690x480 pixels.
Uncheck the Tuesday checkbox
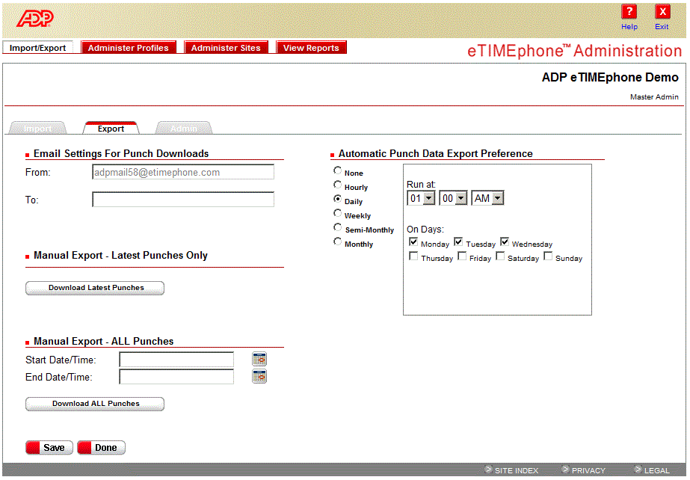458,241
